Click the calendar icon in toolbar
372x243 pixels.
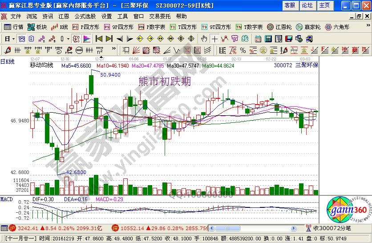pos(258,39)
